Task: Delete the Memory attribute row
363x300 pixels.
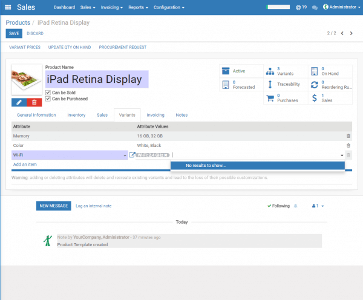Action: (348, 136)
